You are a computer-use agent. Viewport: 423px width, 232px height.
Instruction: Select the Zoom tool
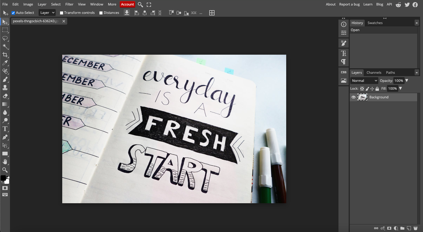5,170
